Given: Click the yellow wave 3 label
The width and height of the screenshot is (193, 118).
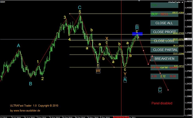Looking at the screenshot, I should point(65,18).
